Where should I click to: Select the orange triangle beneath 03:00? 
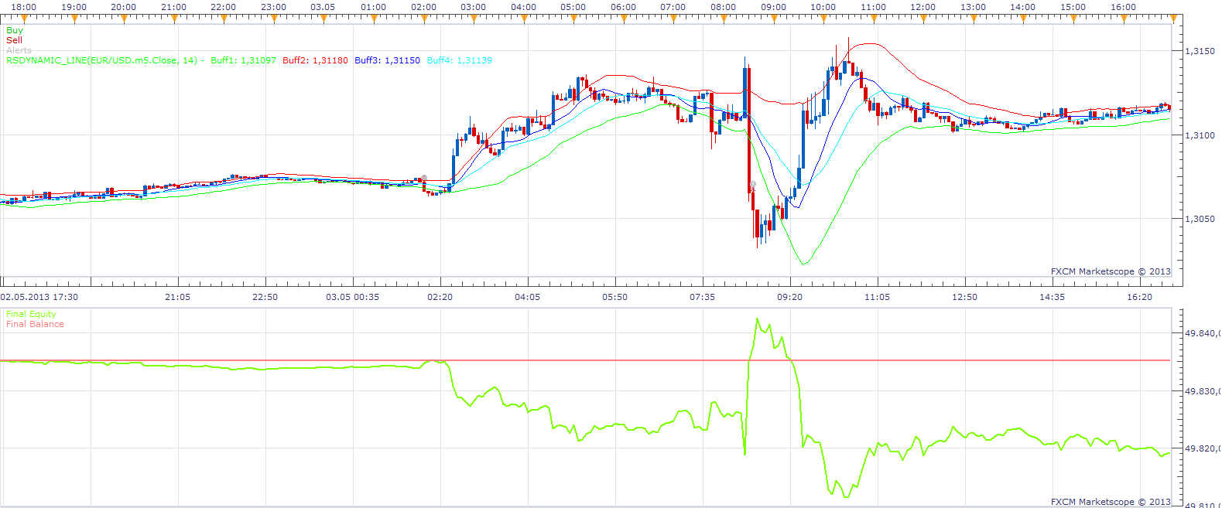coord(474,19)
